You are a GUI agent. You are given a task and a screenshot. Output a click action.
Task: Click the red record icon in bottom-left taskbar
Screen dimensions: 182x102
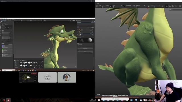point(8,100)
